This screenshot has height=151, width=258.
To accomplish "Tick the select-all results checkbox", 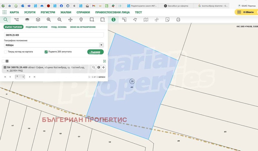I will 3,61.
